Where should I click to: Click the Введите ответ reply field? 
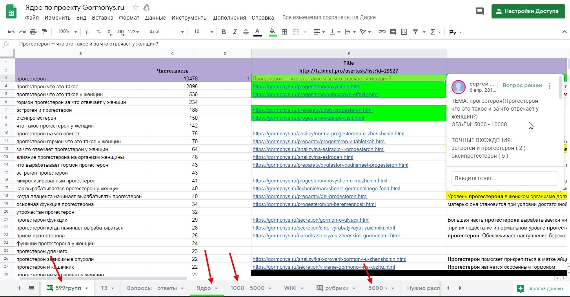click(505, 179)
